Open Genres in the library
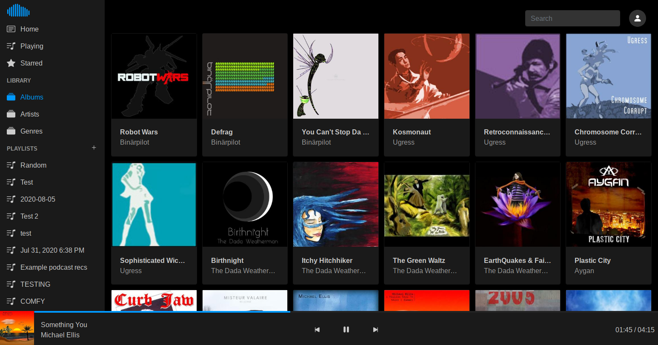The image size is (658, 345). point(52,131)
